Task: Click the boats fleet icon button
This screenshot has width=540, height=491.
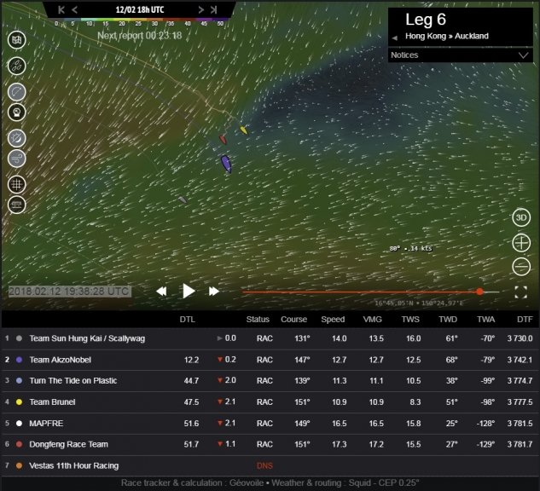Action: (x=16, y=66)
